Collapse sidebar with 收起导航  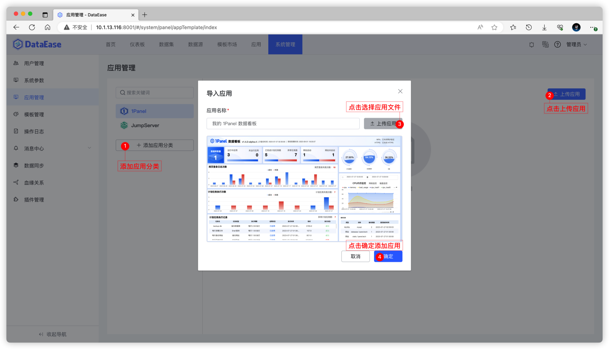53,334
